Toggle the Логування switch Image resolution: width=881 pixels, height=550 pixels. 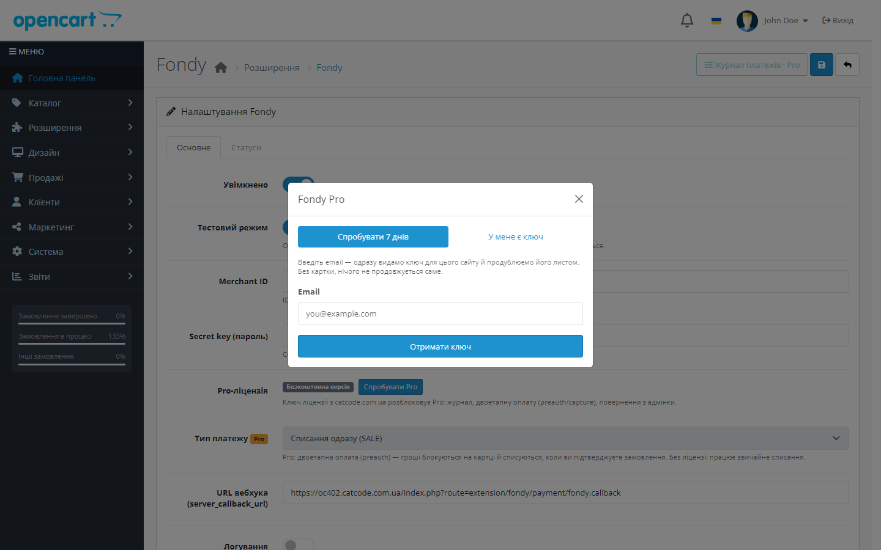click(299, 544)
